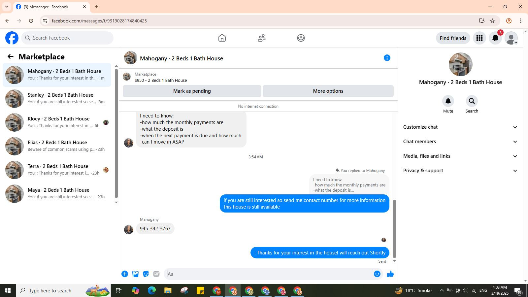Open Terra conversation in the list

[x=57, y=170]
